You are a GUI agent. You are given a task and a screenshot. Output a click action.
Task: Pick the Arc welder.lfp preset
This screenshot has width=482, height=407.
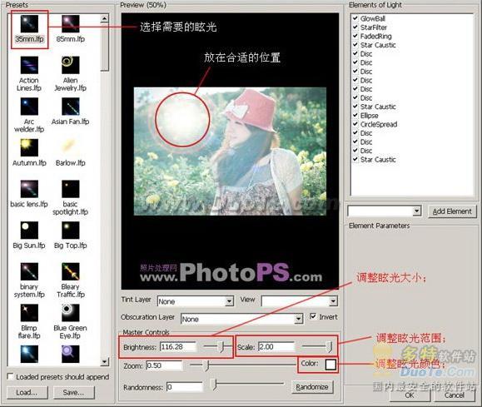click(x=29, y=115)
